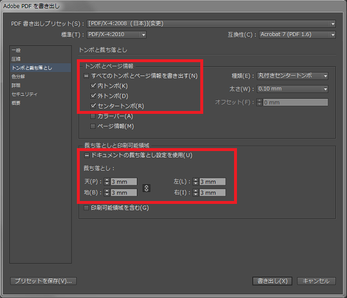Open the 互換性(C) compatibility dropdown
The width and height of the screenshot is (347, 298).
[x=298, y=35]
